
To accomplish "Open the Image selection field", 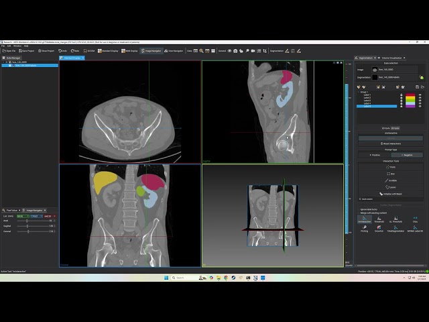I will 395,70.
